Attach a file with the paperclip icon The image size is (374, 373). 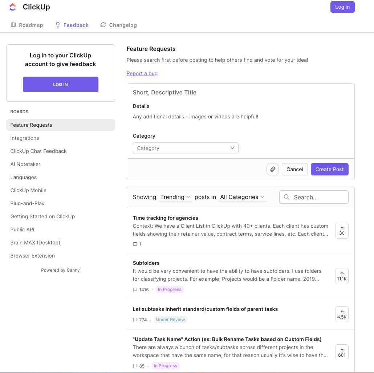[x=273, y=169]
